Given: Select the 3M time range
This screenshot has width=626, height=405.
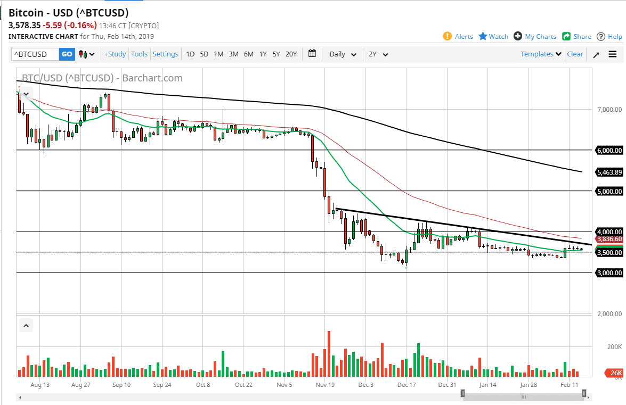Looking at the screenshot, I should pos(233,54).
